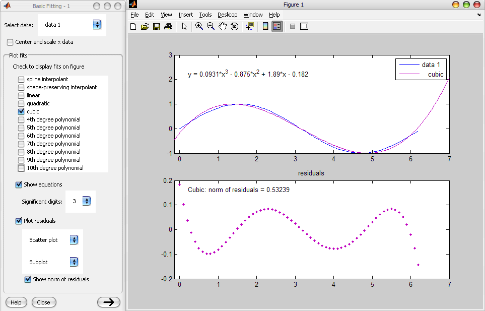Open the View menu

pos(166,15)
